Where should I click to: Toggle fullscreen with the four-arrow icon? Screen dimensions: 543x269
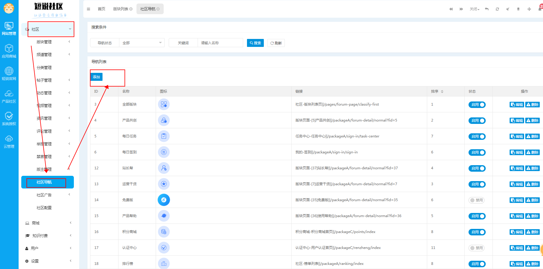point(529,9)
